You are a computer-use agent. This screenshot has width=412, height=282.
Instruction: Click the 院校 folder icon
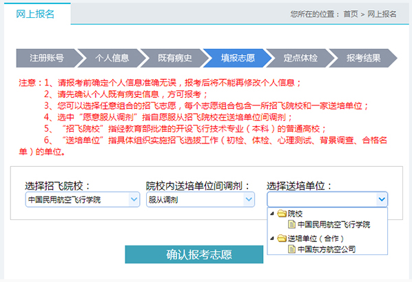(282, 213)
